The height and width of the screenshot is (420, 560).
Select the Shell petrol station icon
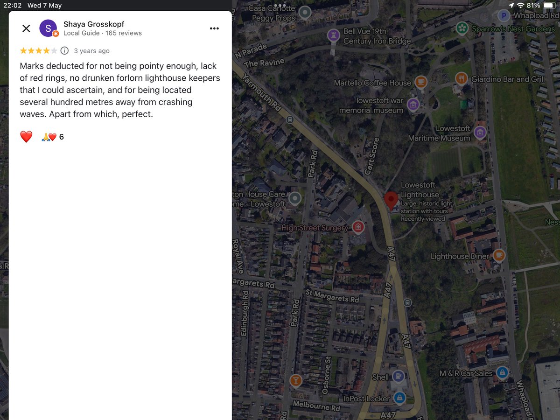(398, 376)
